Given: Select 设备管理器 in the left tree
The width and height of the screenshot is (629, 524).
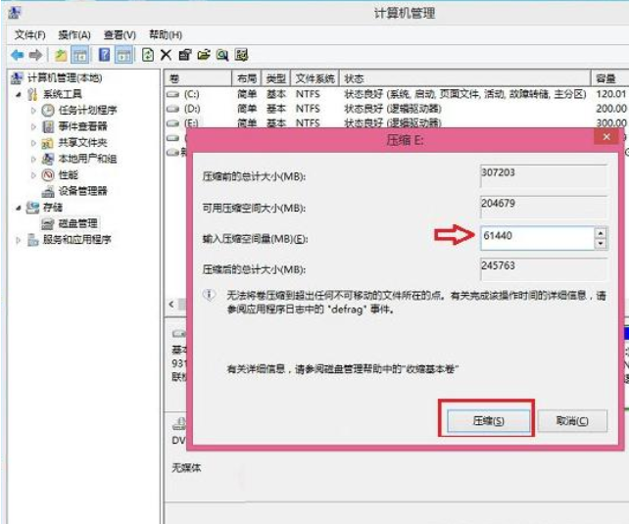Looking at the screenshot, I should point(82,191).
